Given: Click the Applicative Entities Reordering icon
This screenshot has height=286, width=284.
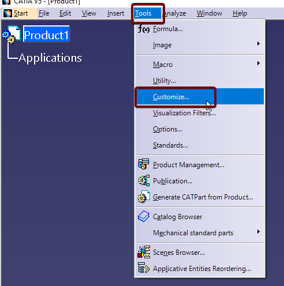Looking at the screenshot, I should tap(144, 268).
